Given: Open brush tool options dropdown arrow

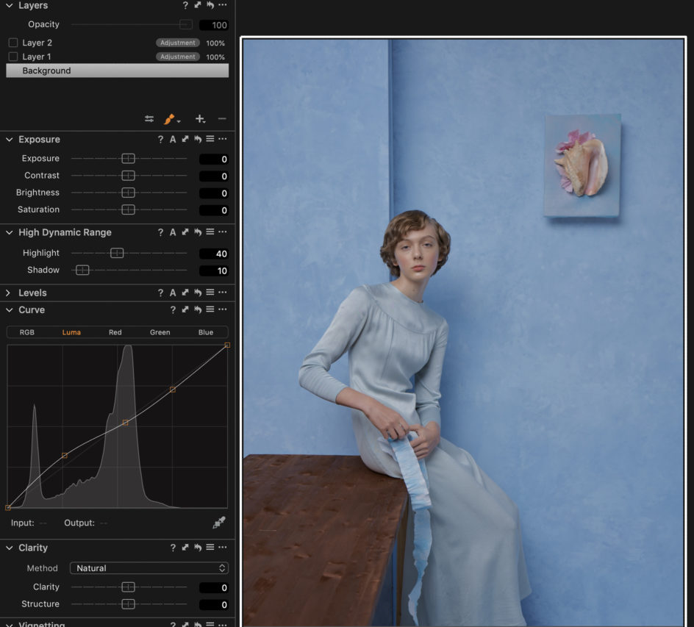Looking at the screenshot, I should 179,121.
